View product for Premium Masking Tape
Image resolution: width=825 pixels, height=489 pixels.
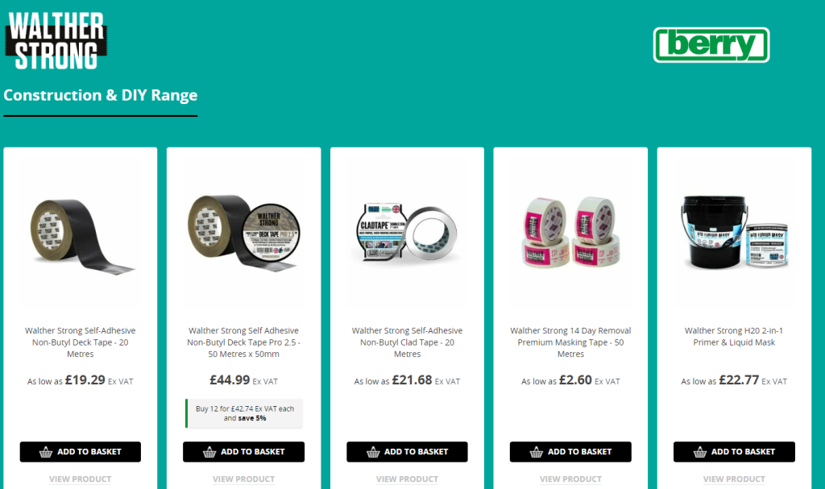[570, 479]
